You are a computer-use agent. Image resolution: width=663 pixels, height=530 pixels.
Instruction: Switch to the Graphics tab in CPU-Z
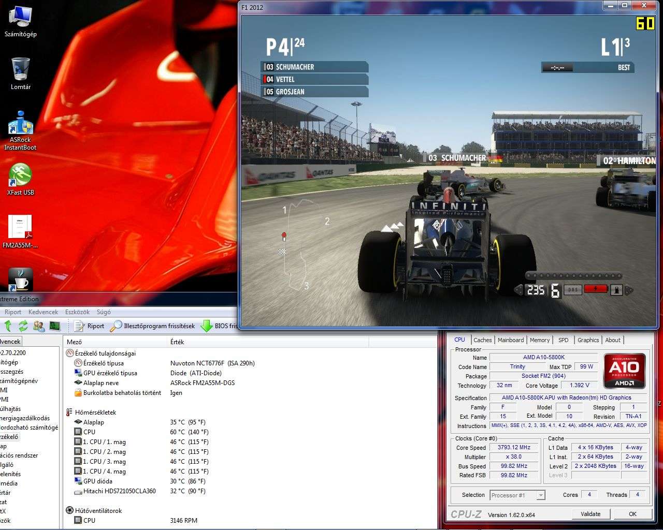click(588, 340)
